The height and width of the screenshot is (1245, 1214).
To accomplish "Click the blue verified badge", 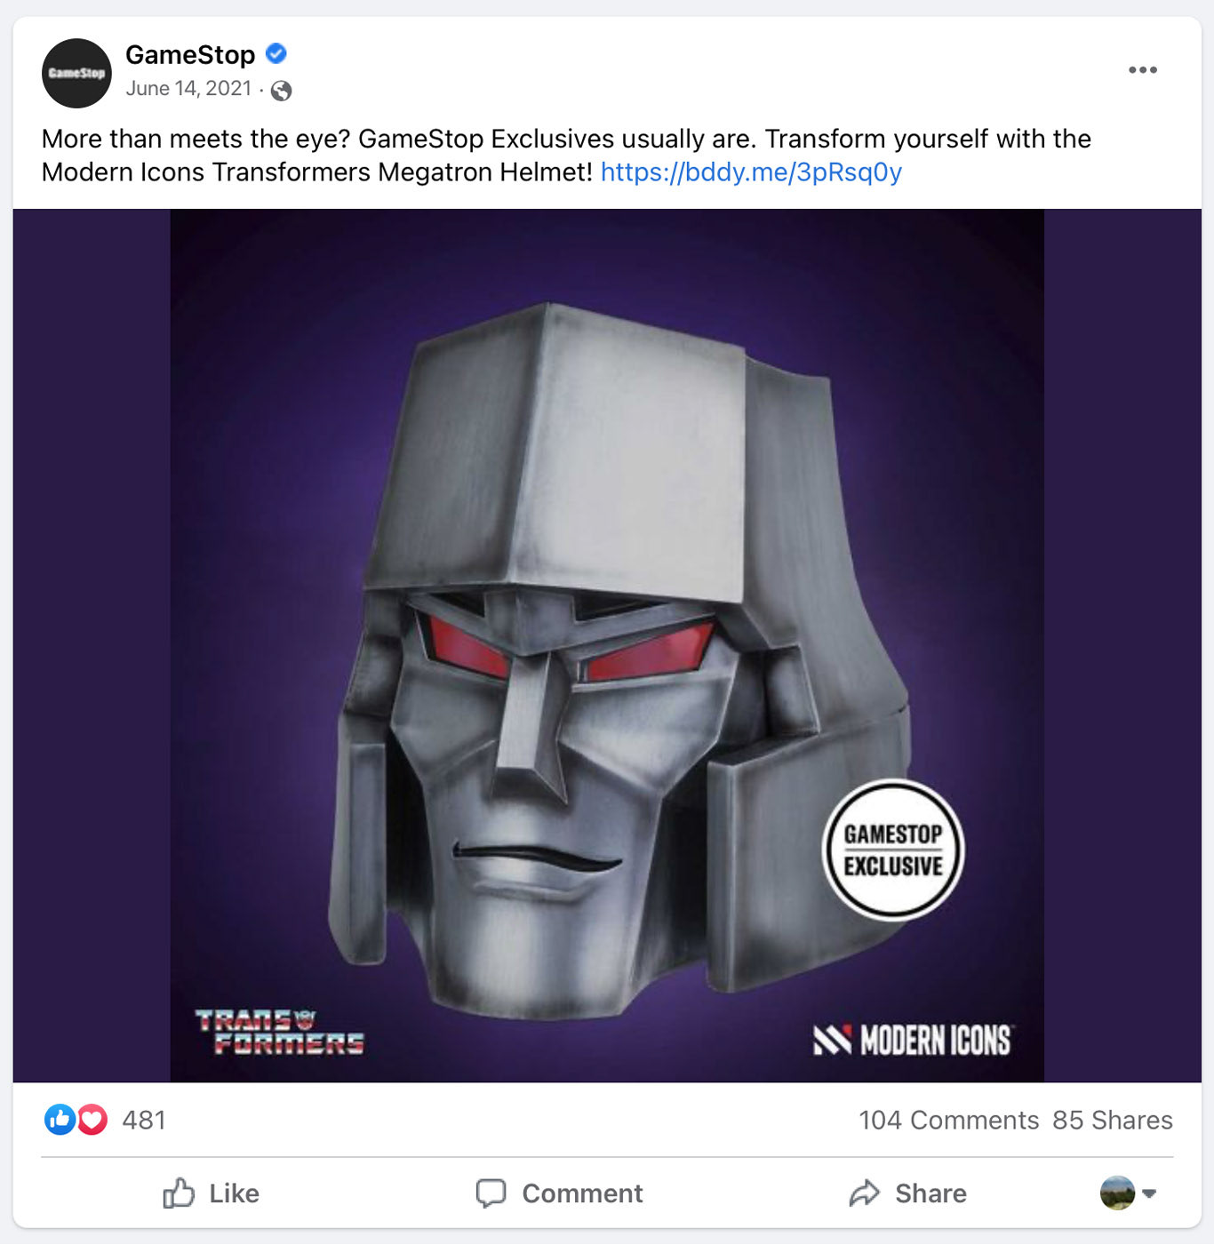I will tap(276, 54).
